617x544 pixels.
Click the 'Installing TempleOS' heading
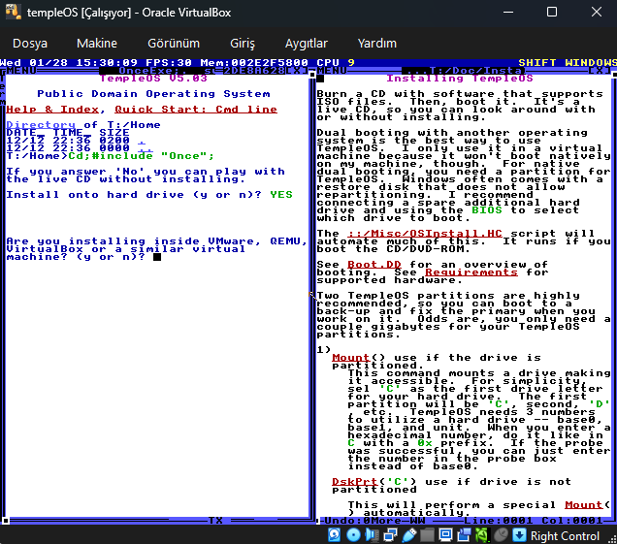pyautogui.click(x=460, y=79)
